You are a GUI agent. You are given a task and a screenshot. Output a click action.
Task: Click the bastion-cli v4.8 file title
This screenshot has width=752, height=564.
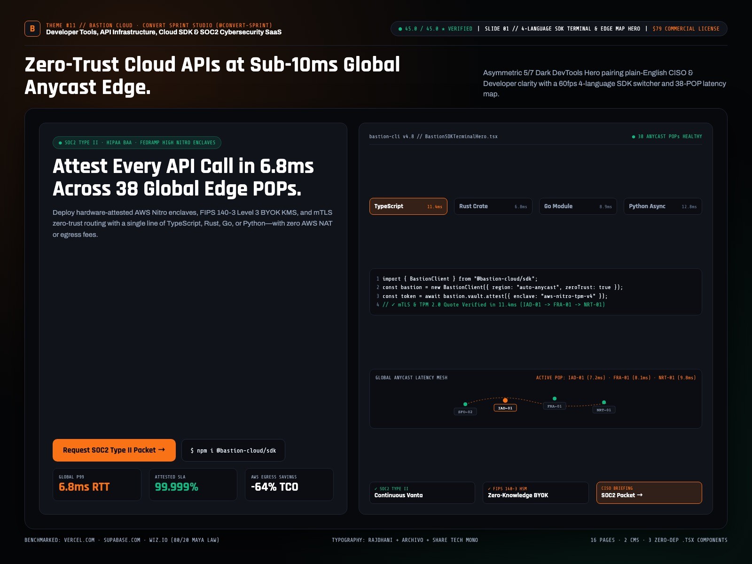[x=433, y=136]
